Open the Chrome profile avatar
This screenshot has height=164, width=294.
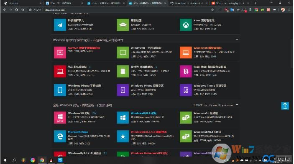pos(283,10)
